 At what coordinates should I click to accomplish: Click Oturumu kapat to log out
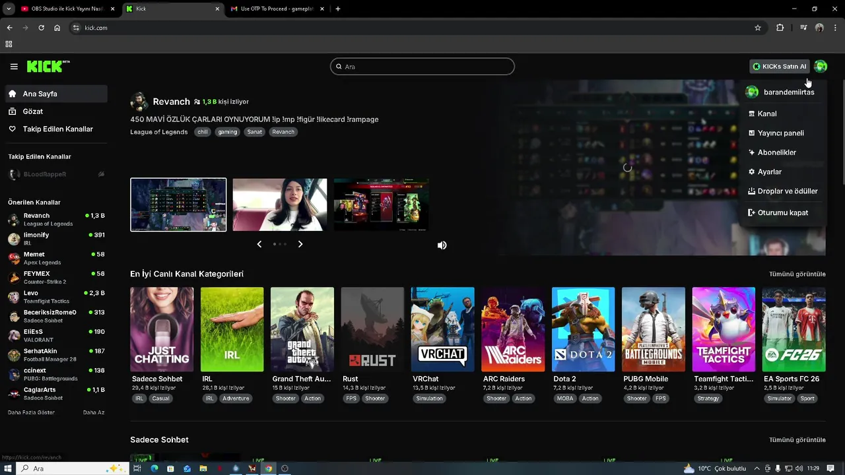783,212
